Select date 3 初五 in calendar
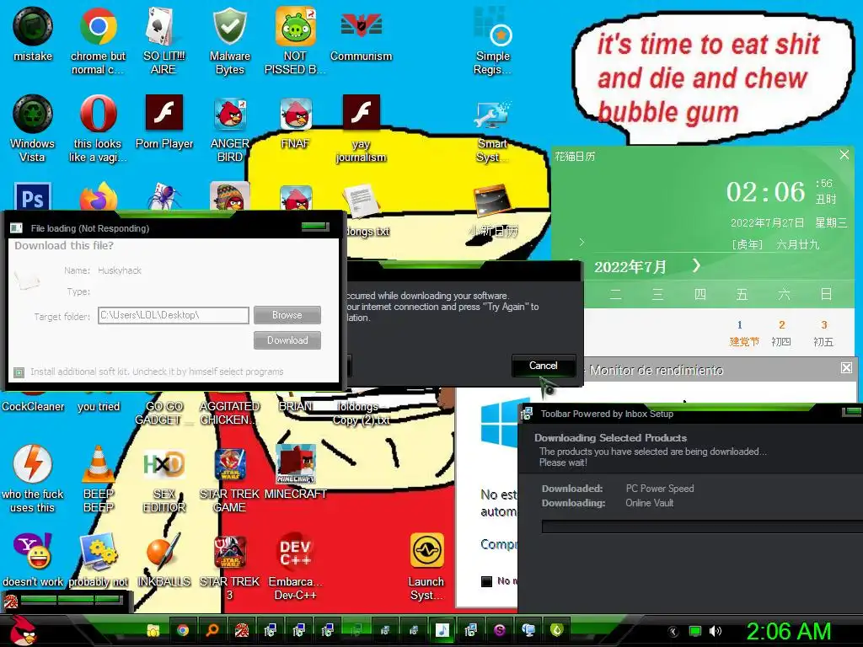 click(x=823, y=334)
